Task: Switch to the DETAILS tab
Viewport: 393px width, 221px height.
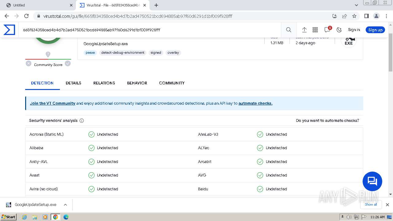Action: coord(73,83)
